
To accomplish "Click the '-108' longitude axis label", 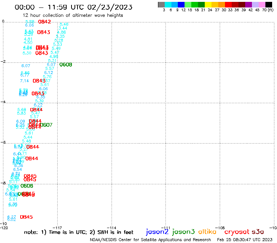I will pyautogui.click(x=220, y=228).
